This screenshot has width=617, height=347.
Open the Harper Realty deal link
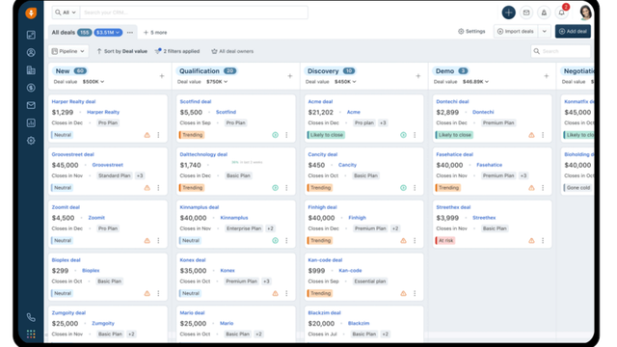pos(73,101)
